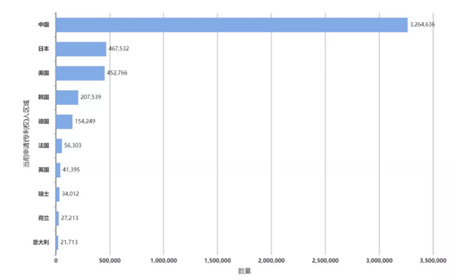The height and width of the screenshot is (280, 454).
Task: Click value label 207,539
Action: point(91,97)
